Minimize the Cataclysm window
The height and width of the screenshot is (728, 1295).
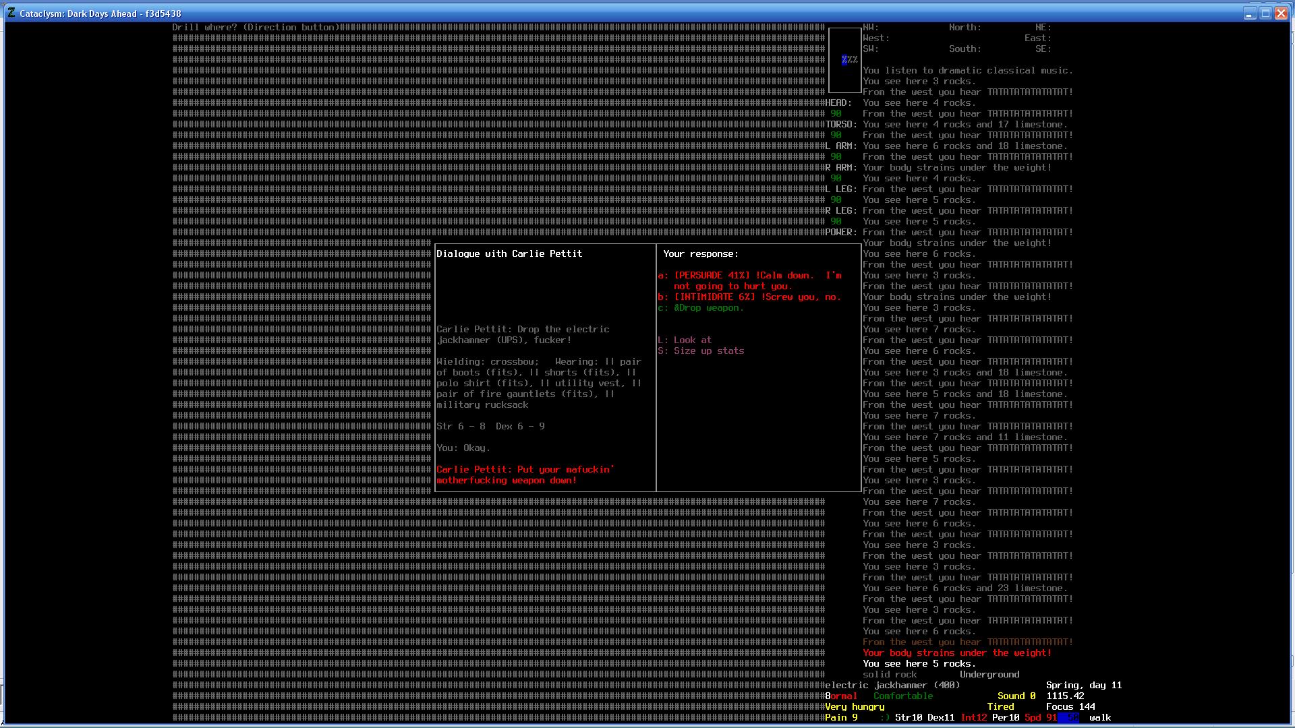(x=1249, y=13)
